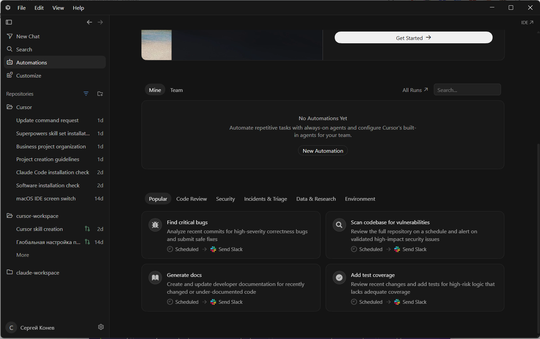This screenshot has width=540, height=339.
Task: Click Slack icon in Find critical bugs card
Action: [213, 249]
